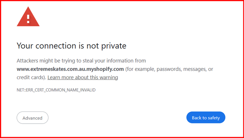Click the word 'messages' in the warning text
Screen dimensions: 244x138
[x=196, y=69]
